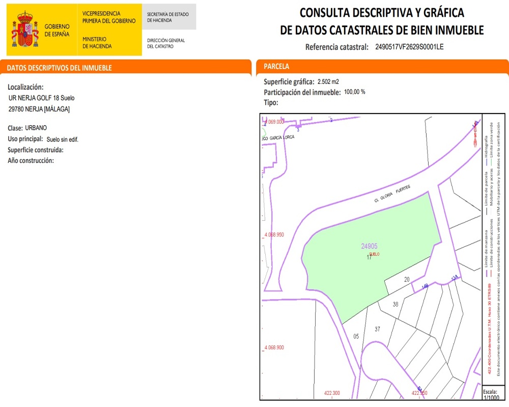The width and height of the screenshot is (509, 407).
Task: Click parcel number 37 on the map
Action: pyautogui.click(x=377, y=329)
